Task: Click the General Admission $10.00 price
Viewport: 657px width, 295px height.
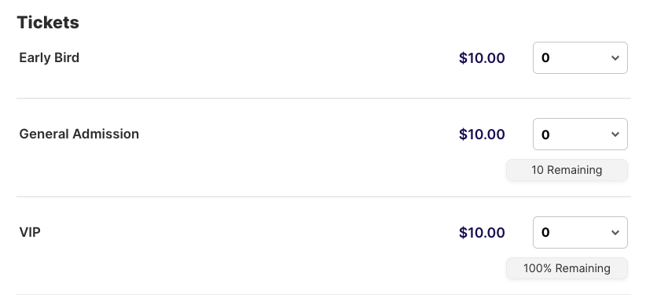Action: click(x=482, y=135)
